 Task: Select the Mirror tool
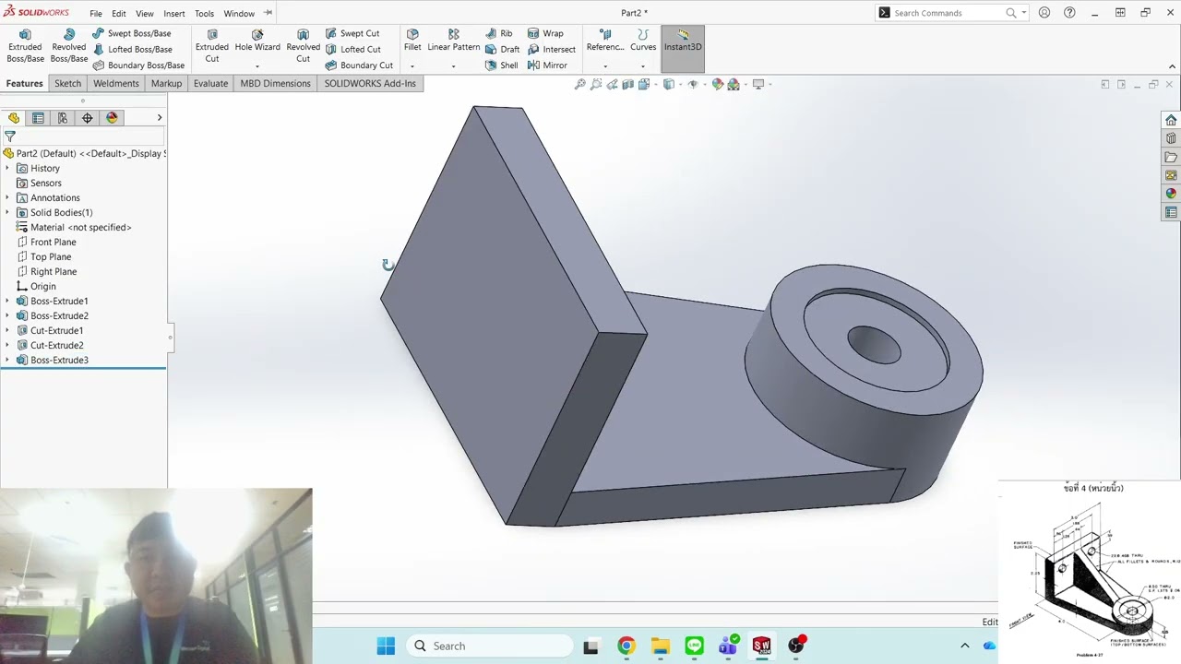click(547, 65)
